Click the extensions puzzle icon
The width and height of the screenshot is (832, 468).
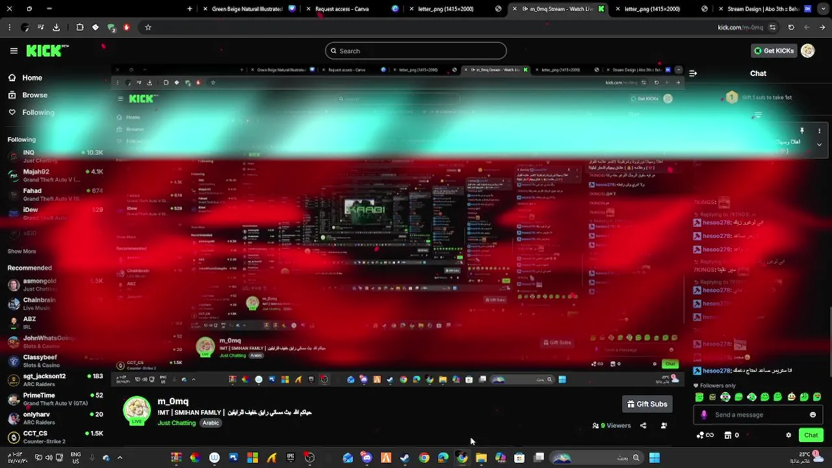pyautogui.click(x=80, y=27)
